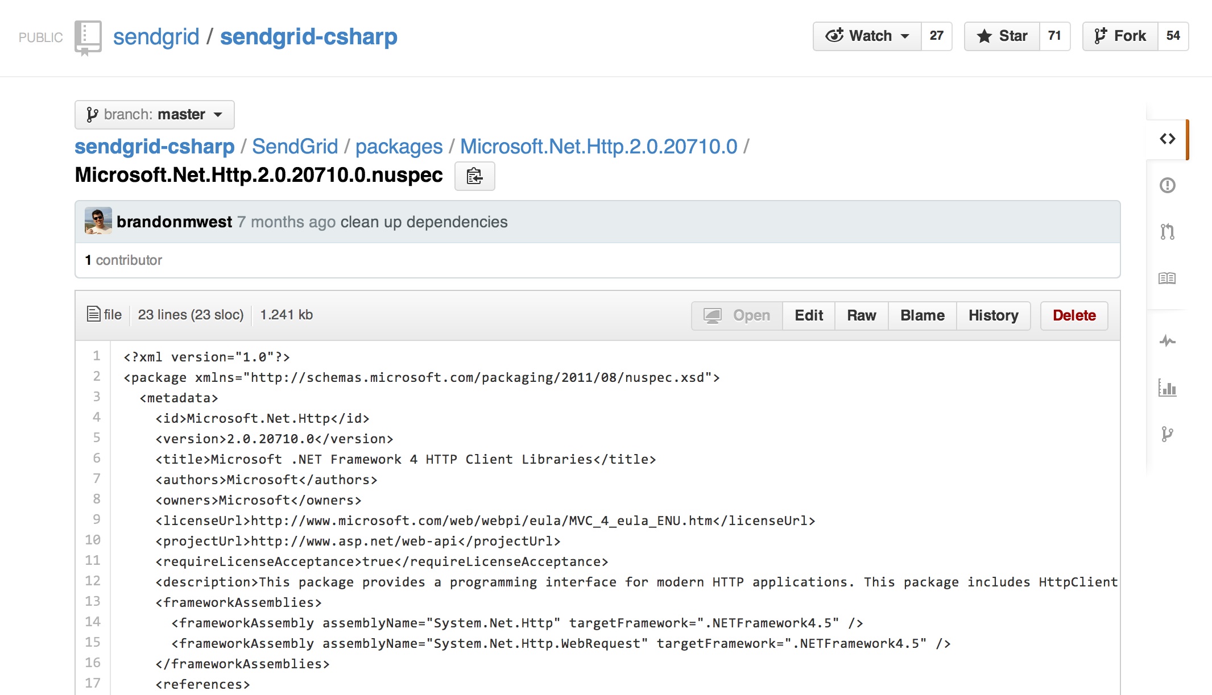
Task: Select line number 17
Action: coord(93,684)
